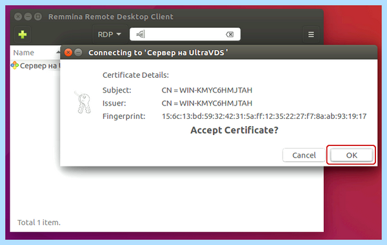Viewport: 387px width, 245px height.
Task: Minimize the Remmina main window
Action: pyautogui.click(x=28, y=17)
